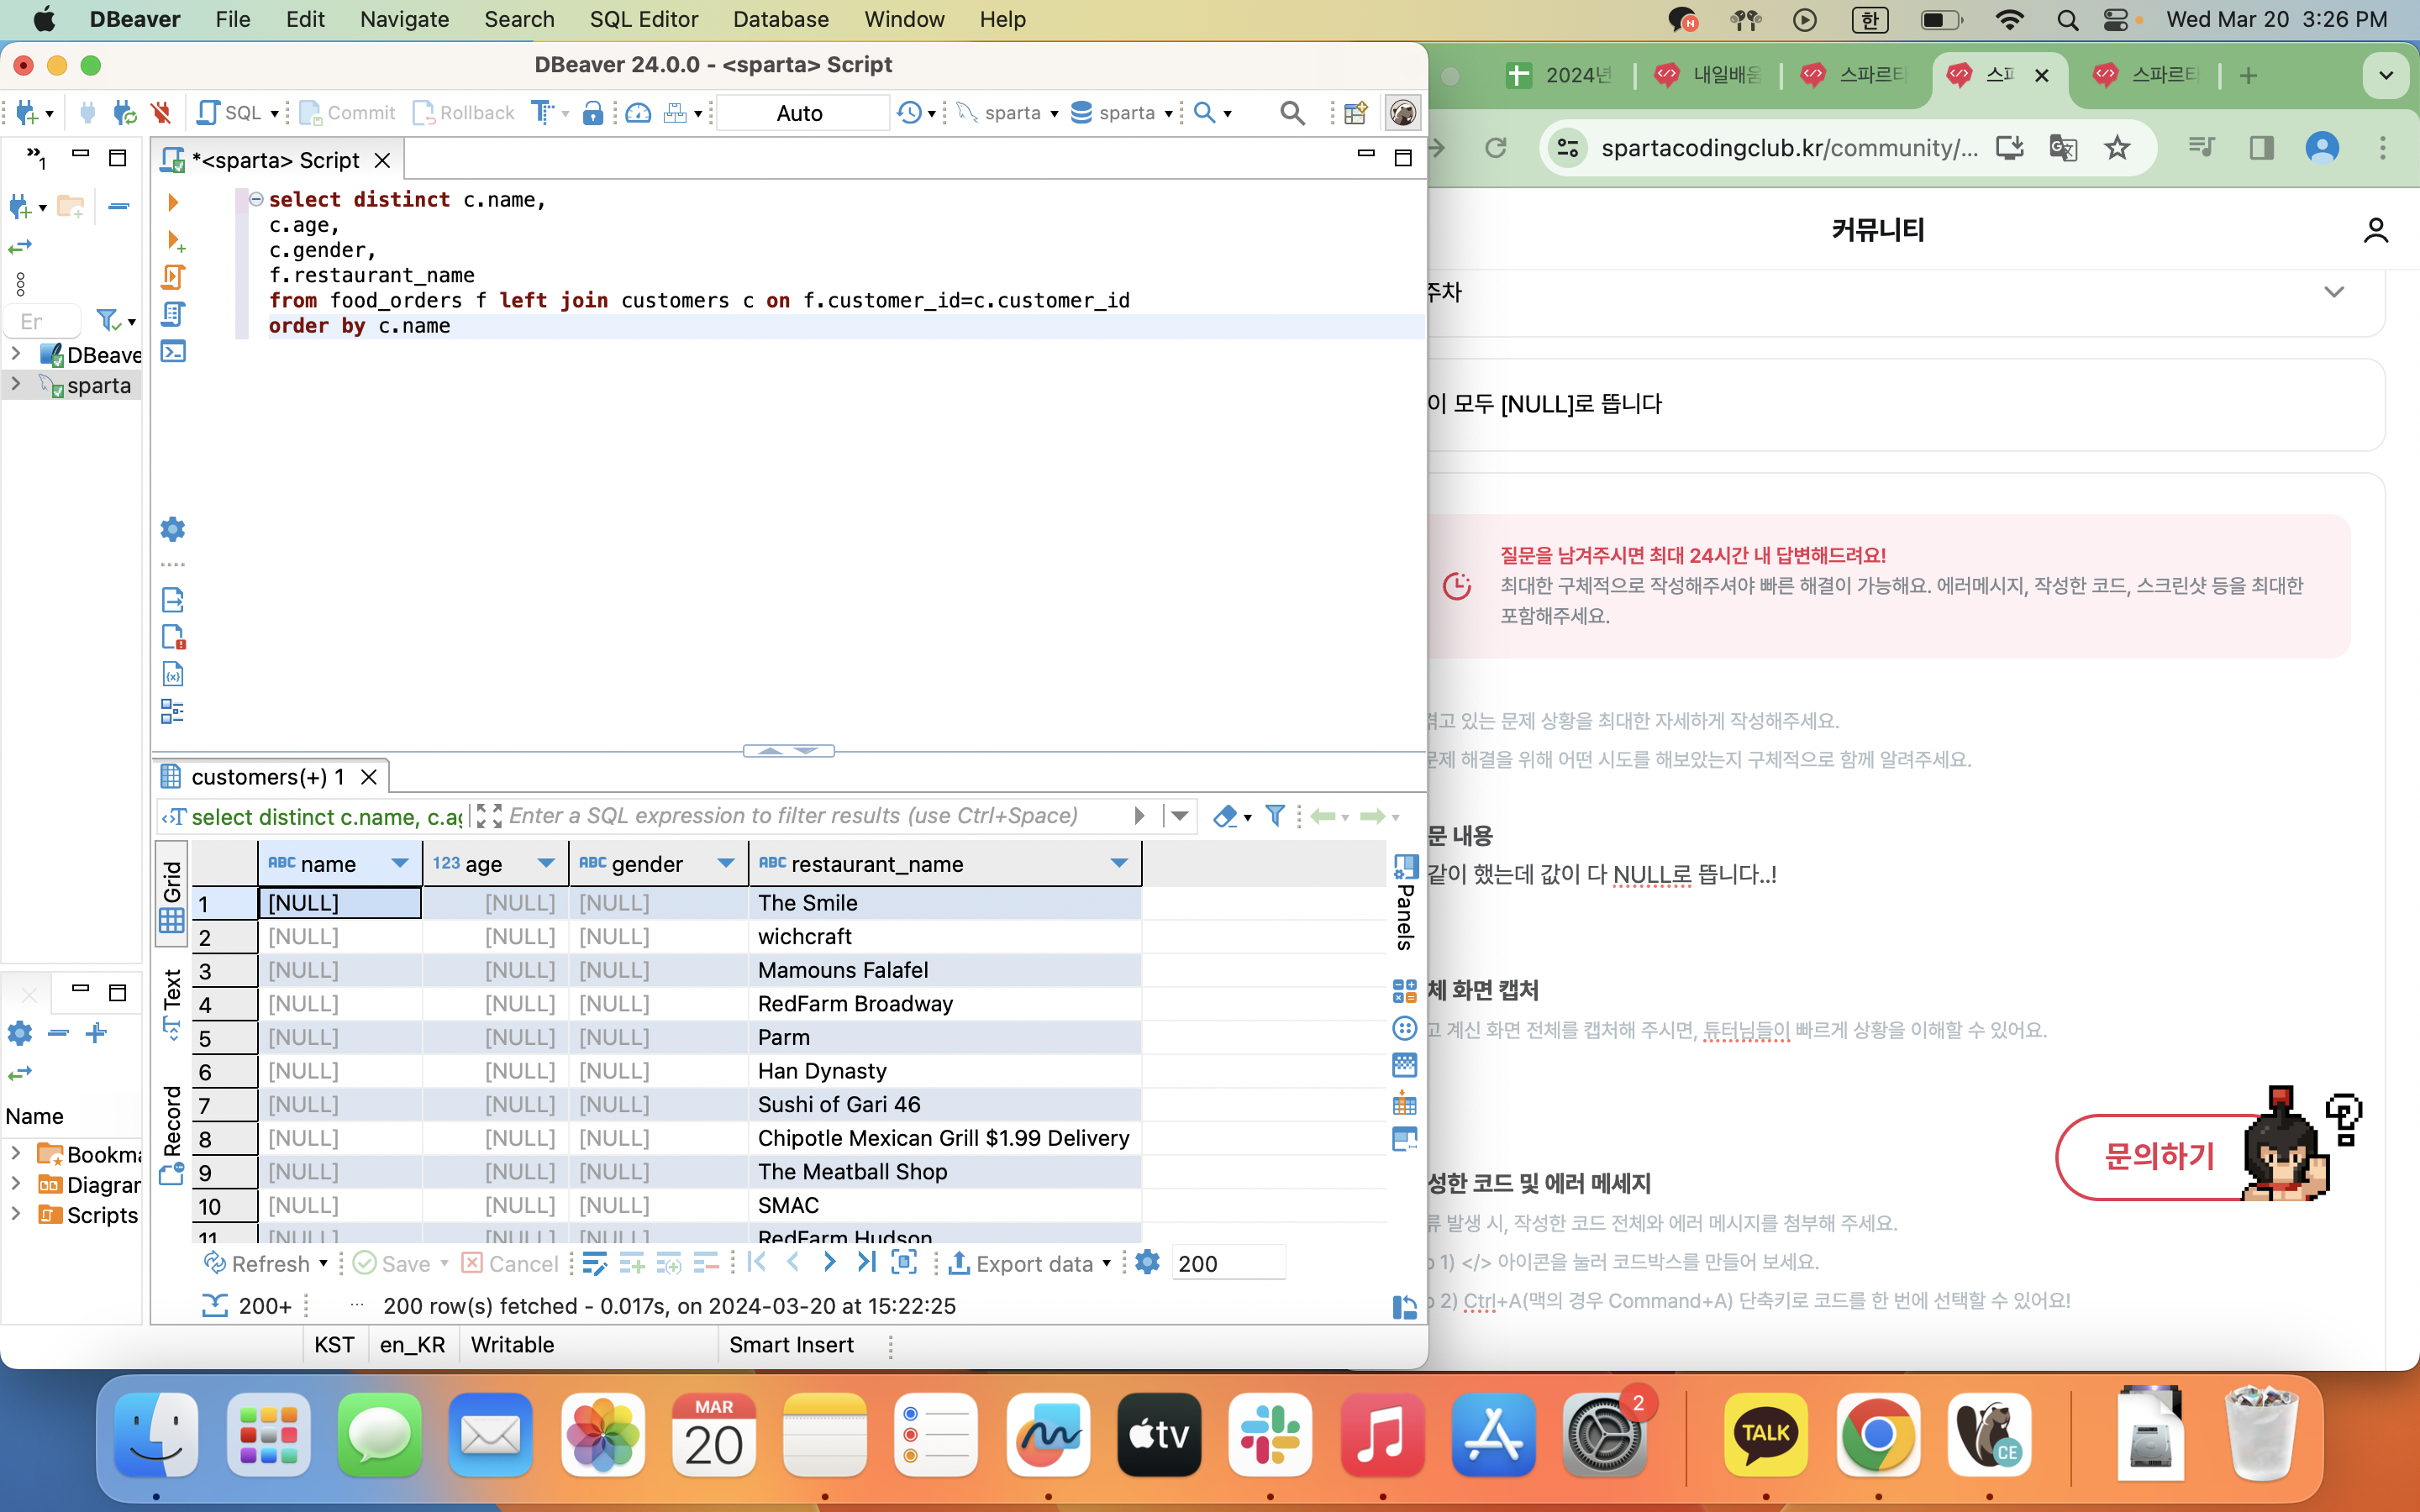This screenshot has height=1512, width=2420.
Task: Select the DBeaver beaver perspective icon
Action: [x=1403, y=113]
